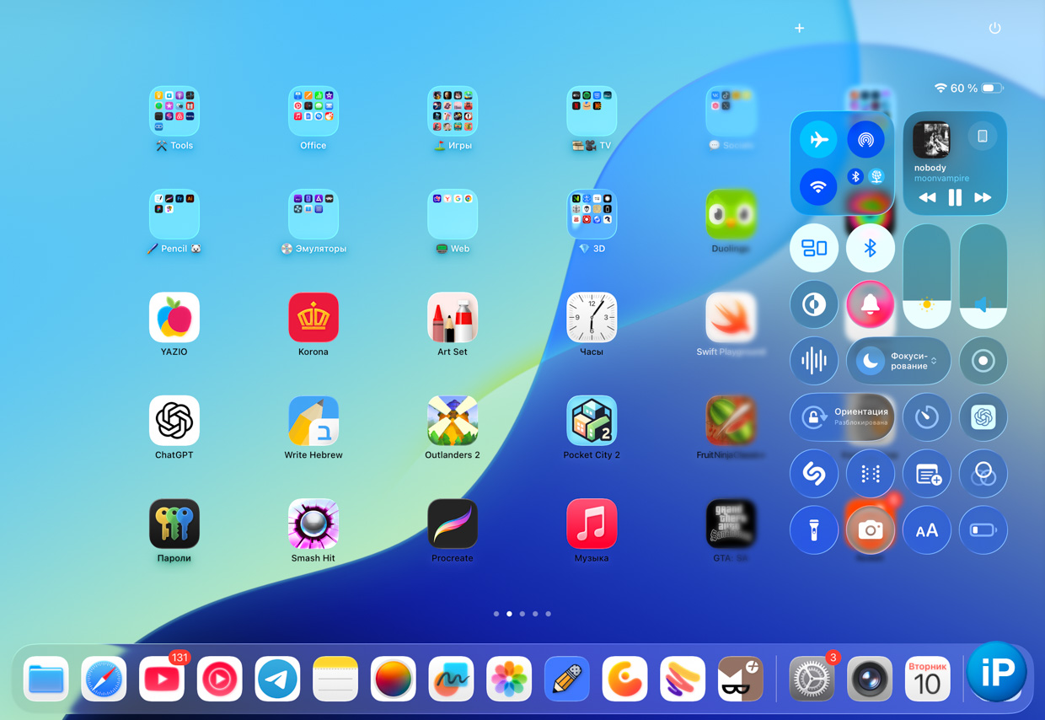Toggle Orientation lock (Ориентация)
This screenshot has width=1045, height=720.
[x=843, y=417]
